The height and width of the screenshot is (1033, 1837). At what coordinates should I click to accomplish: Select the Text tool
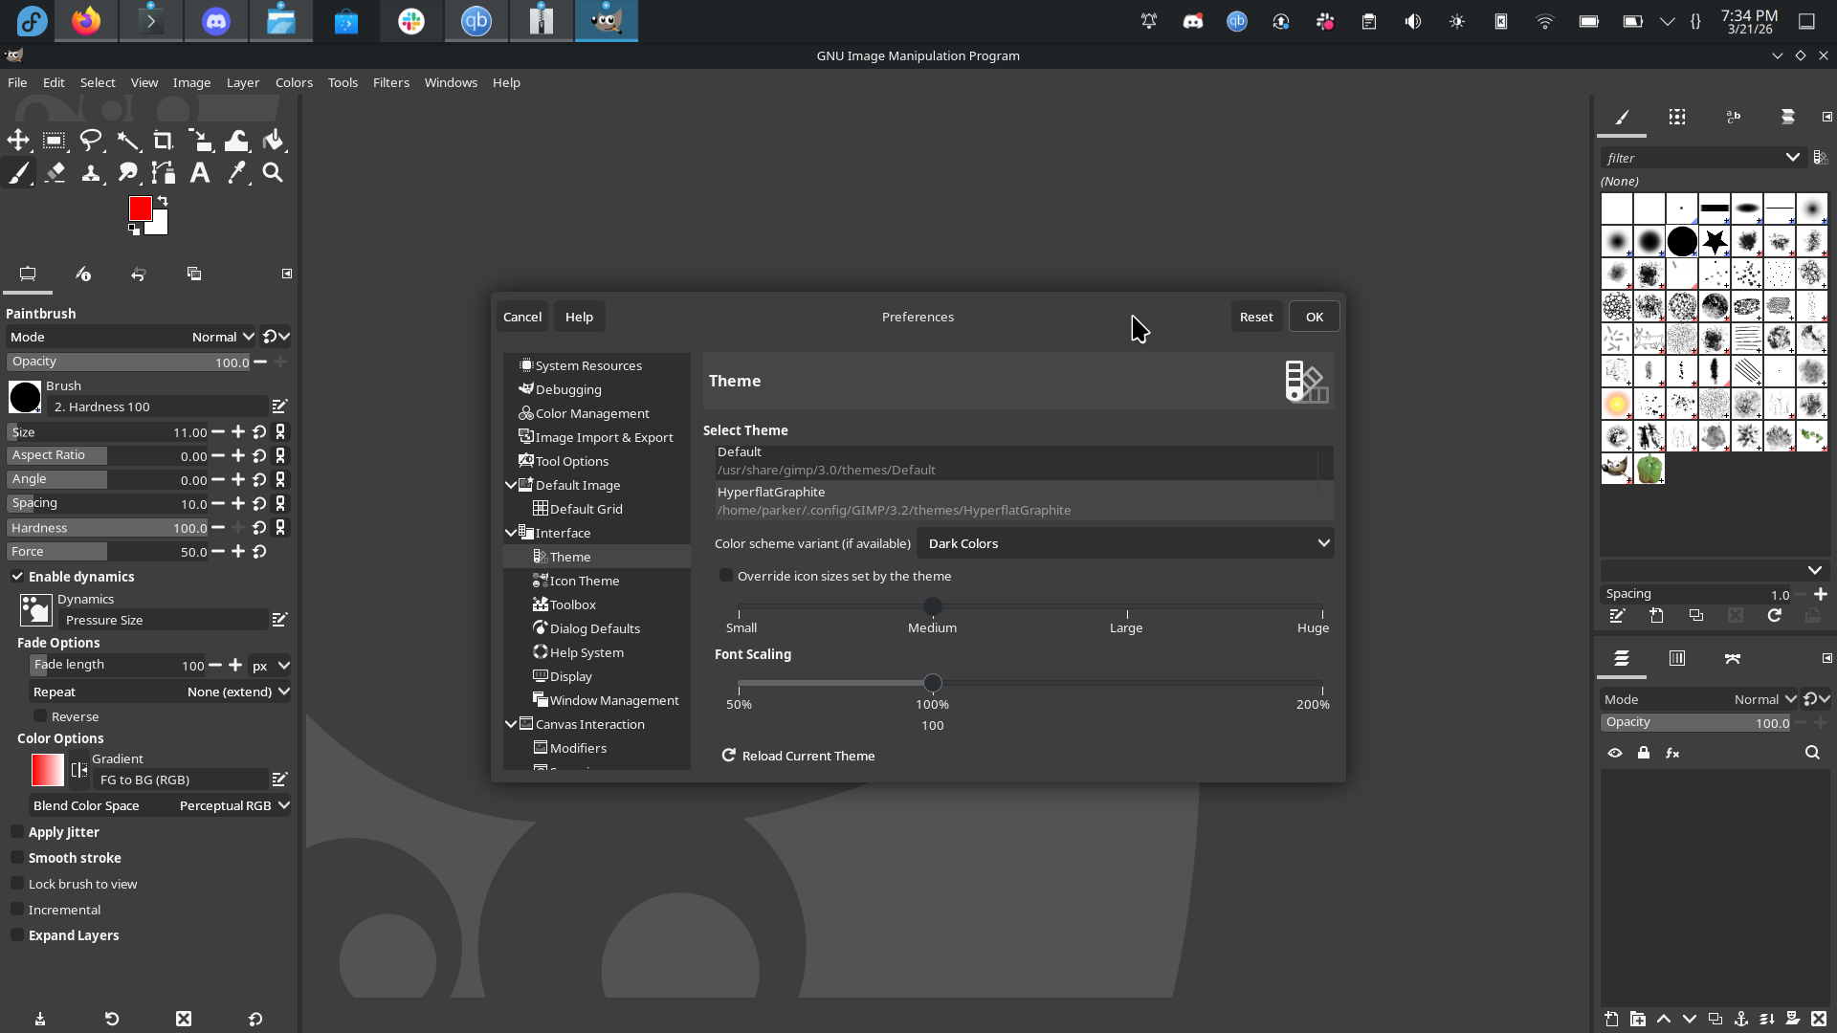199,173
